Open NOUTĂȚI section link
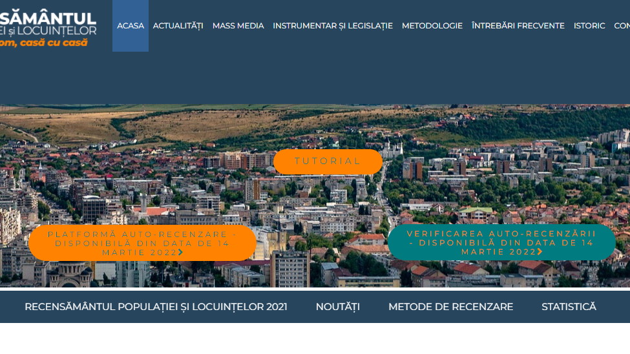Screen dimensions: 630x354 (x=337, y=307)
